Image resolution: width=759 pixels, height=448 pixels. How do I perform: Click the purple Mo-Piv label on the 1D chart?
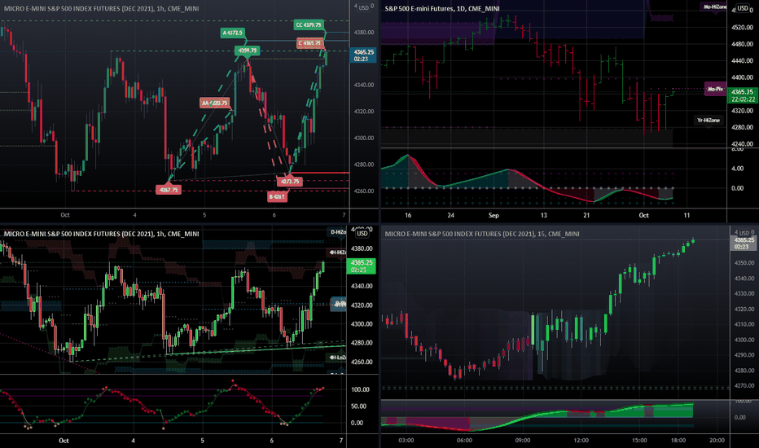tap(714, 89)
